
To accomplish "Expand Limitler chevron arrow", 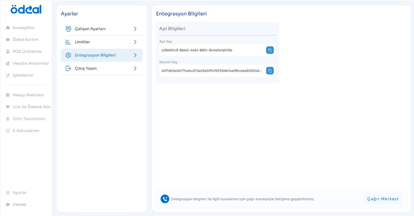I will [x=135, y=42].
